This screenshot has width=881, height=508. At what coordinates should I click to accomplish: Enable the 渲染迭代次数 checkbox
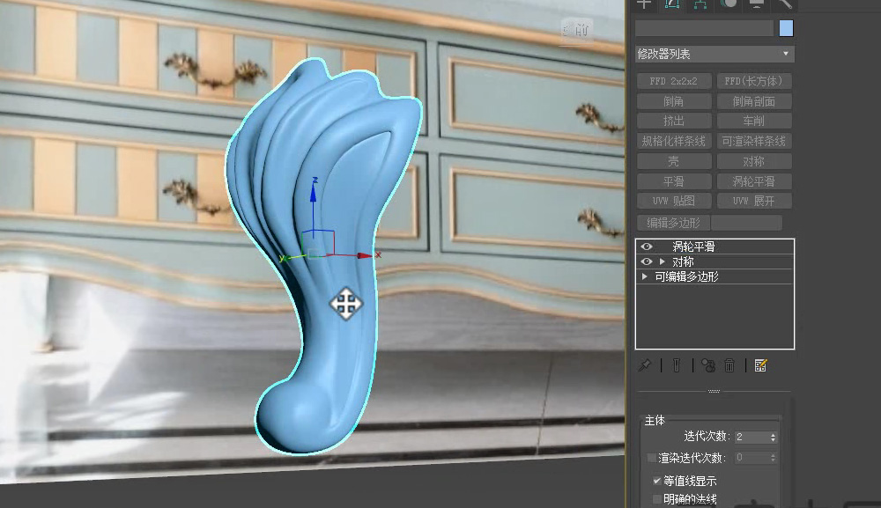(652, 458)
